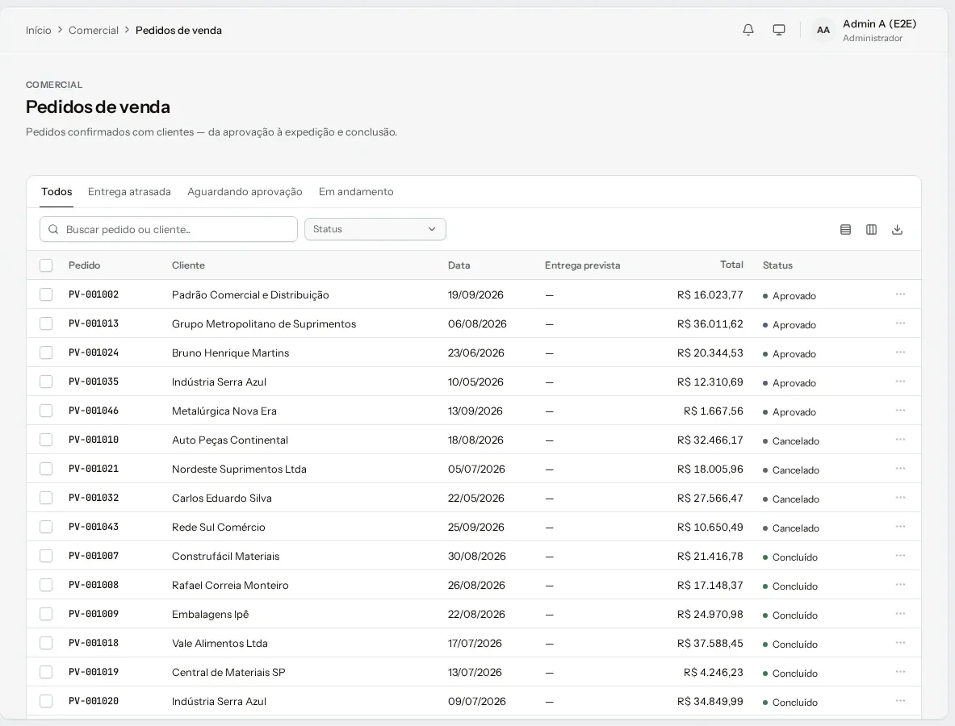Click total R$ 27.566,47
This screenshot has height=726, width=955.
point(710,498)
